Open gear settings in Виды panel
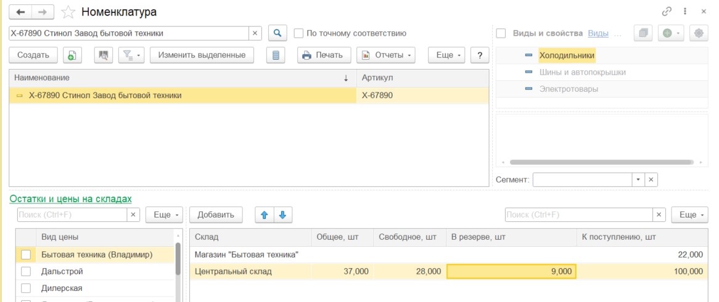This screenshot has width=719, height=302. pyautogui.click(x=699, y=33)
